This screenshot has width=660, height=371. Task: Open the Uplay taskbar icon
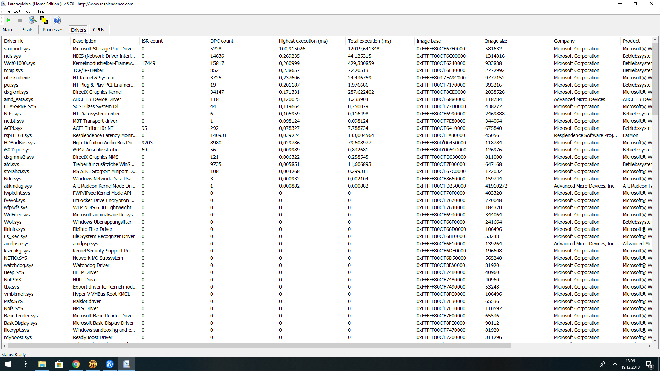click(x=110, y=364)
